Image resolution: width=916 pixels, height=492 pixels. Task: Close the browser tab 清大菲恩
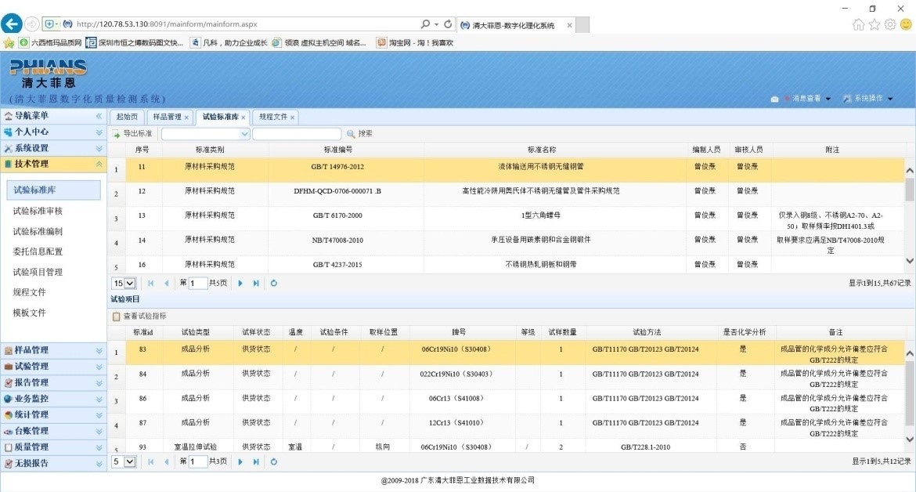point(569,25)
